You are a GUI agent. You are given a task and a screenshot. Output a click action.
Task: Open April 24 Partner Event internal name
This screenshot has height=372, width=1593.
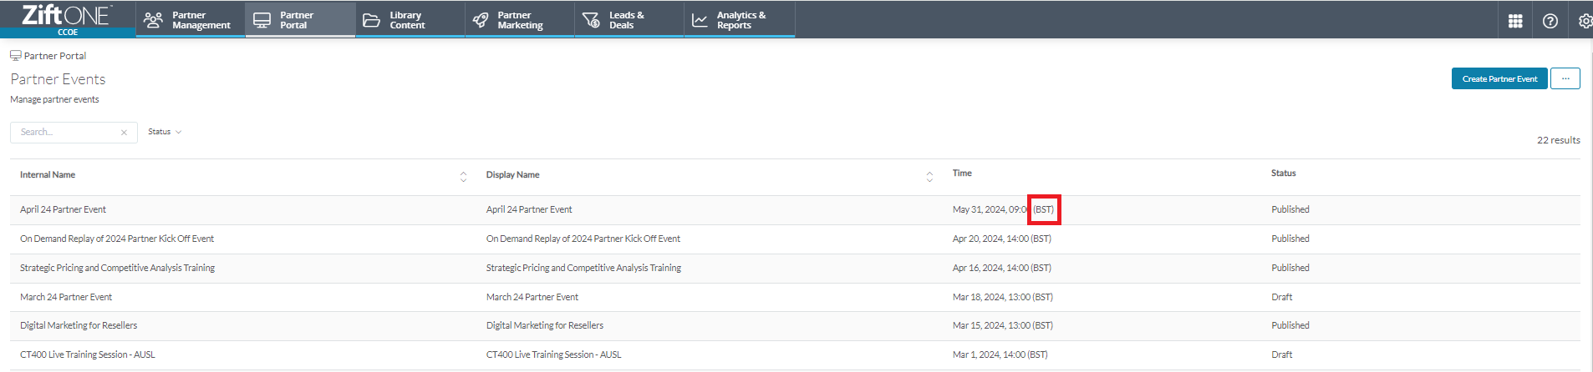click(x=63, y=209)
